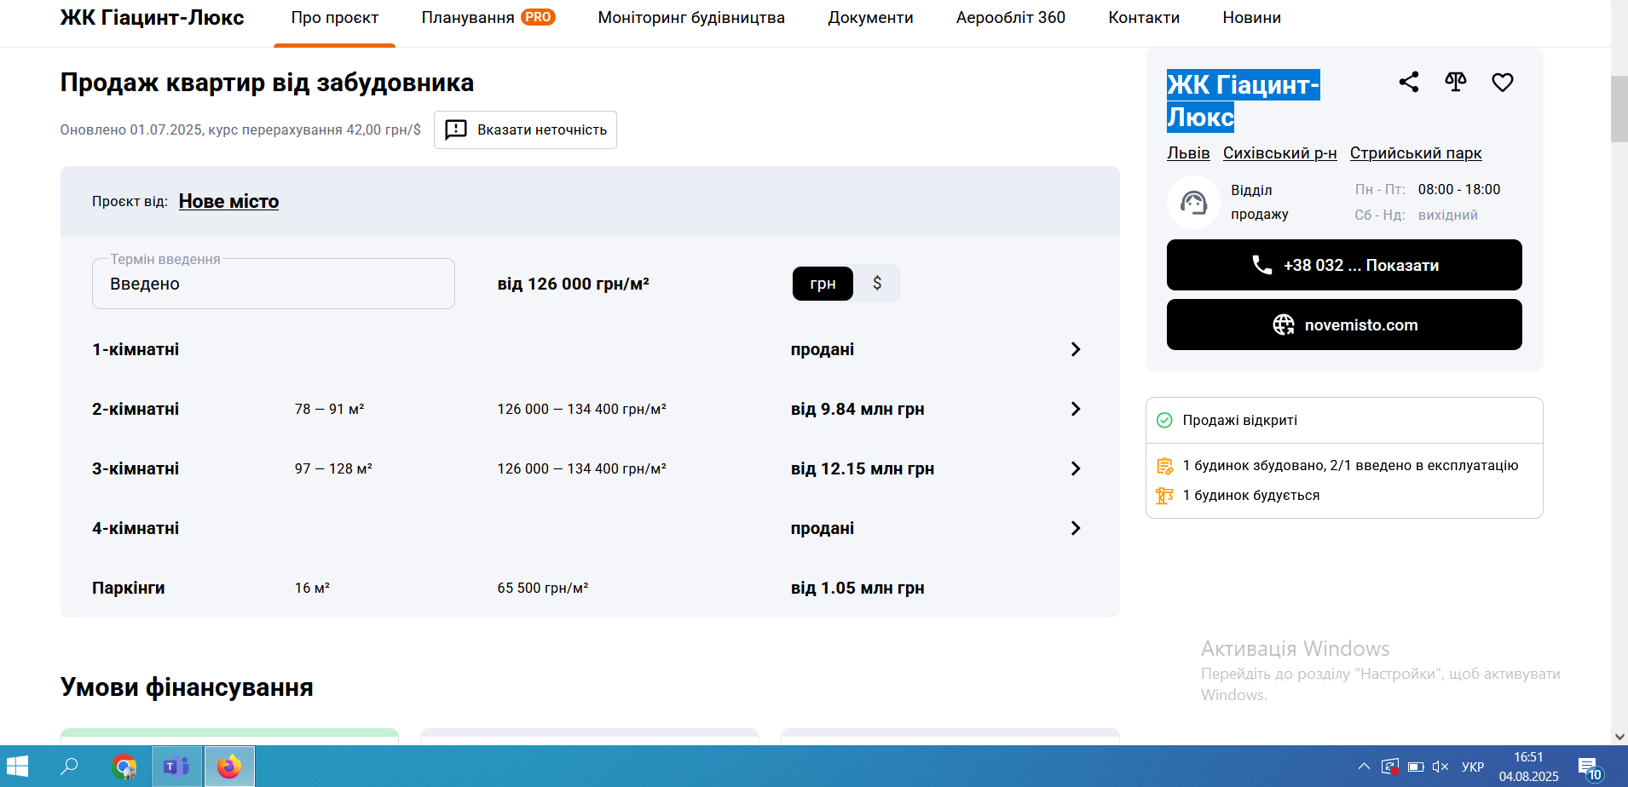This screenshot has width=1628, height=787.
Task: Open Microsoft Teams from taskbar
Action: click(x=176, y=767)
